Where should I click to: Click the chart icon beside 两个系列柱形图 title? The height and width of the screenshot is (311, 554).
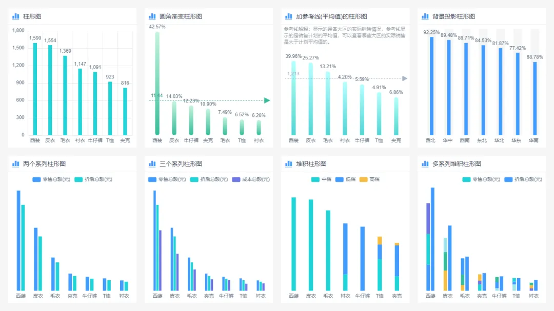coord(15,164)
